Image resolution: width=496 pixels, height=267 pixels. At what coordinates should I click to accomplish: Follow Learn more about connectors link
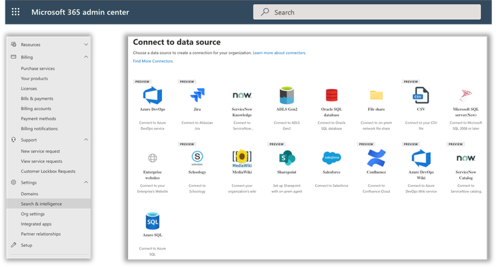[279, 53]
